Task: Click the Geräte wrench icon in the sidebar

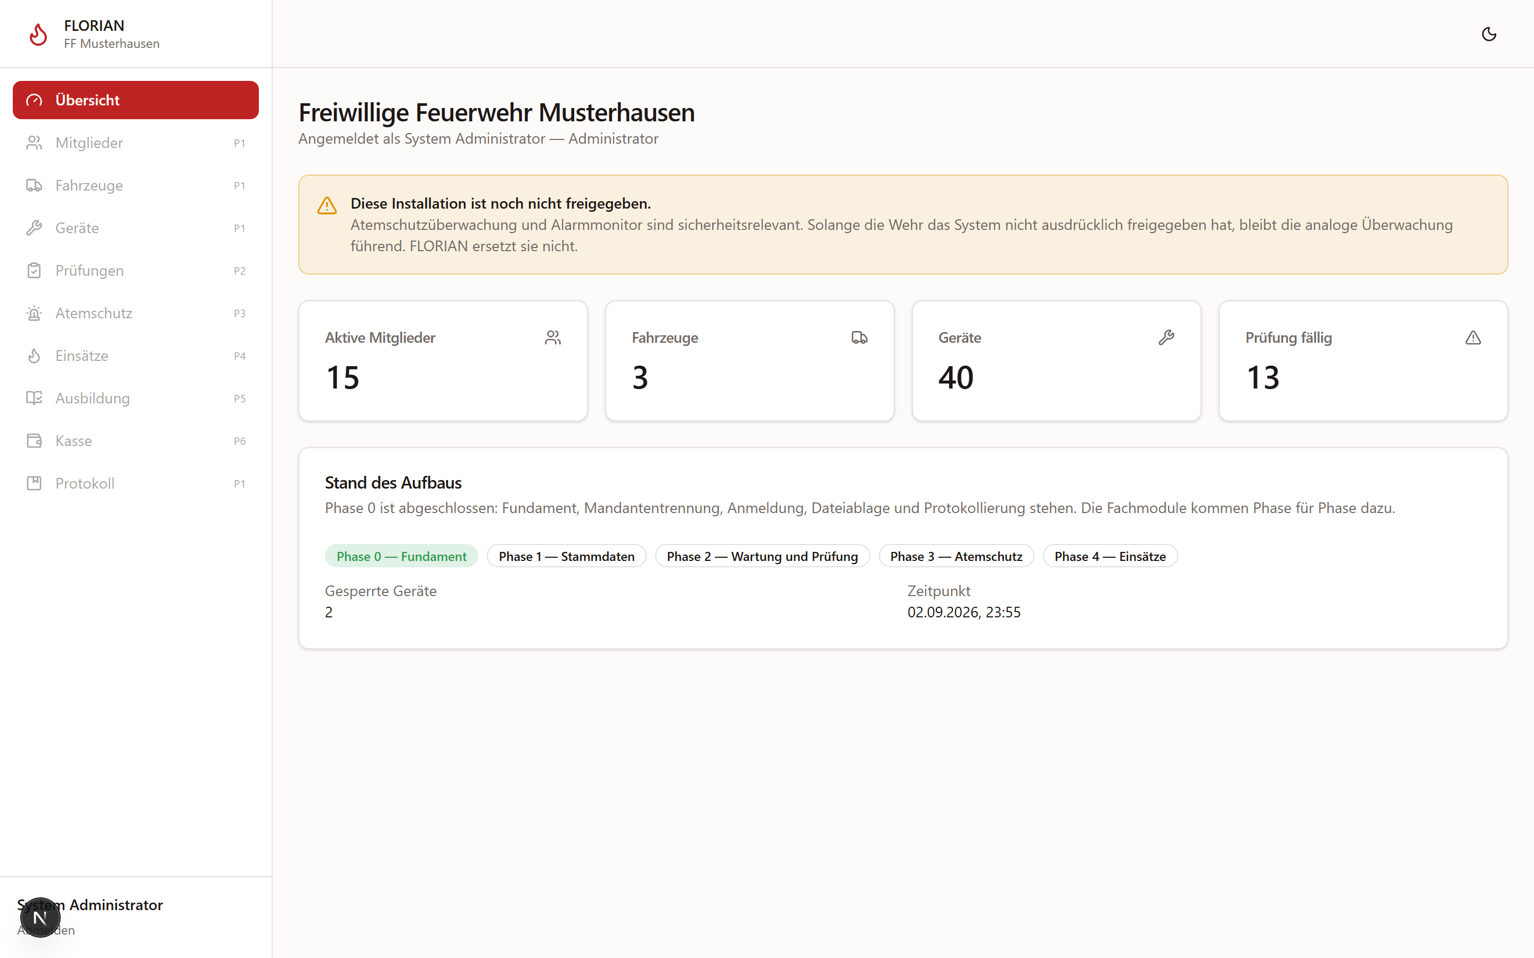Action: [34, 227]
